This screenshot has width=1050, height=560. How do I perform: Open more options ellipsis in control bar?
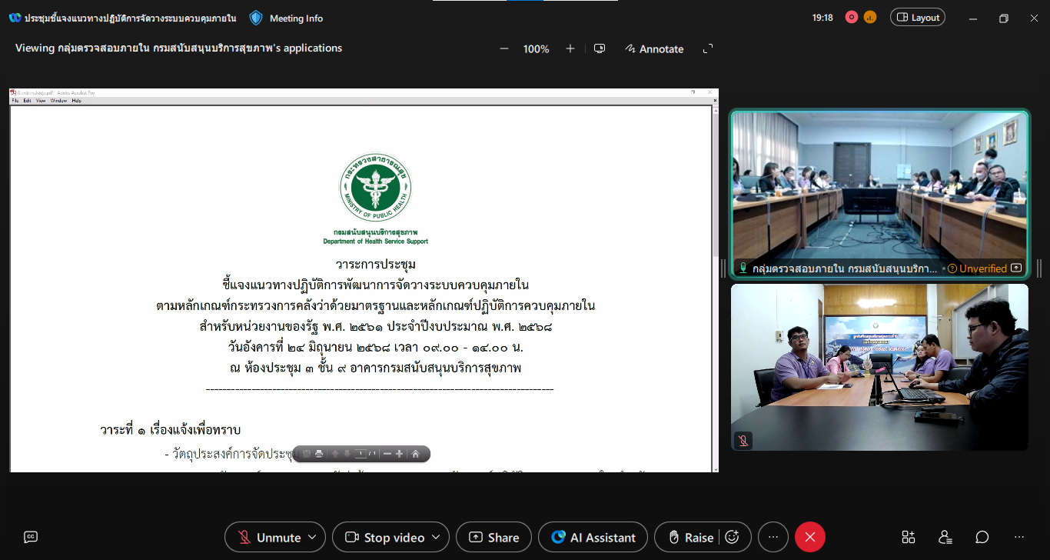(x=773, y=537)
